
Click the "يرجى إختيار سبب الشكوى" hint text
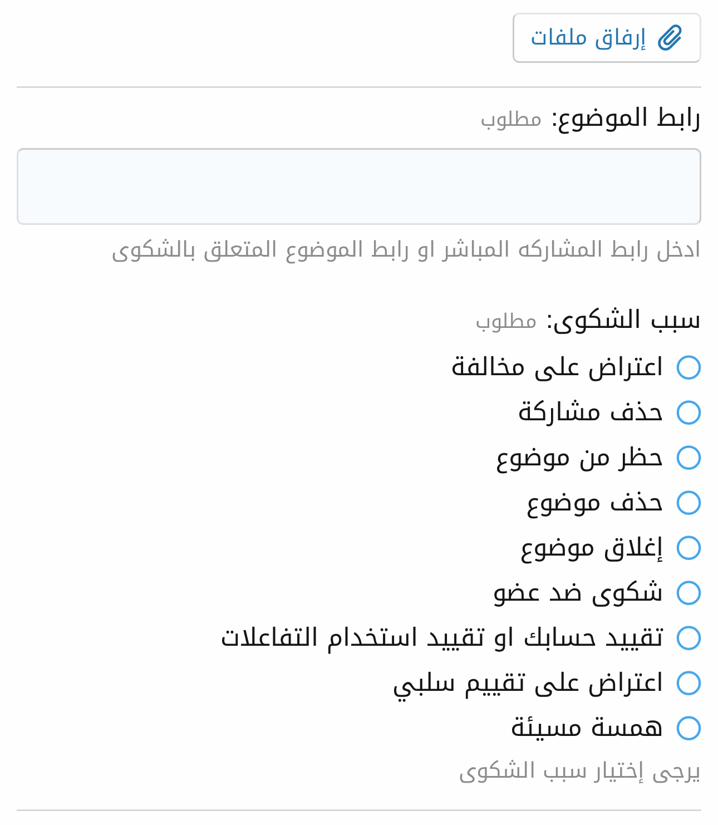click(579, 772)
